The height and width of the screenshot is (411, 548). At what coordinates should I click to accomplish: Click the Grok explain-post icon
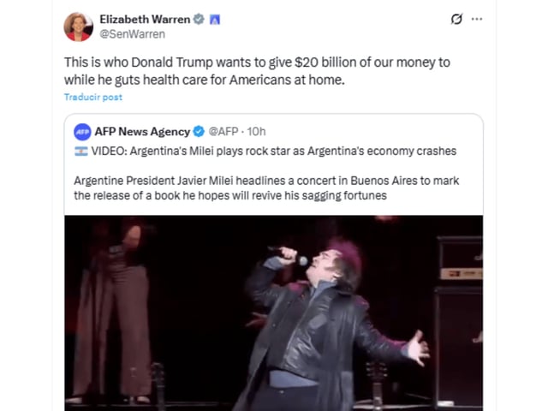coord(456,19)
